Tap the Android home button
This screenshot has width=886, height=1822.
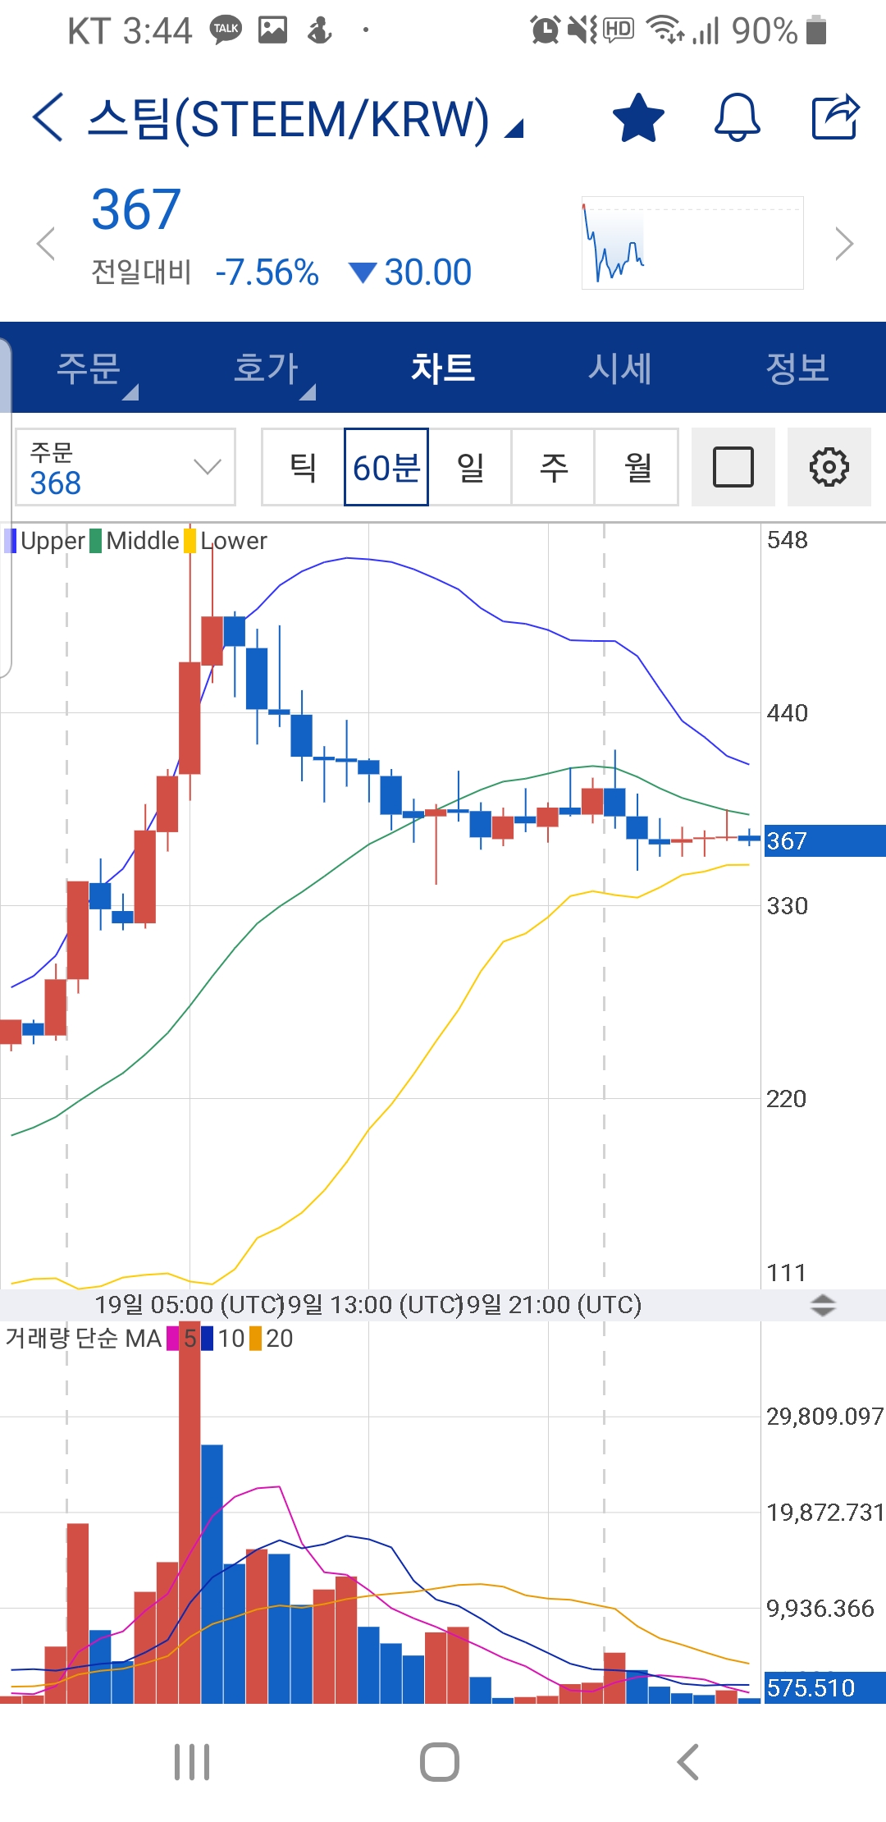tap(440, 1762)
